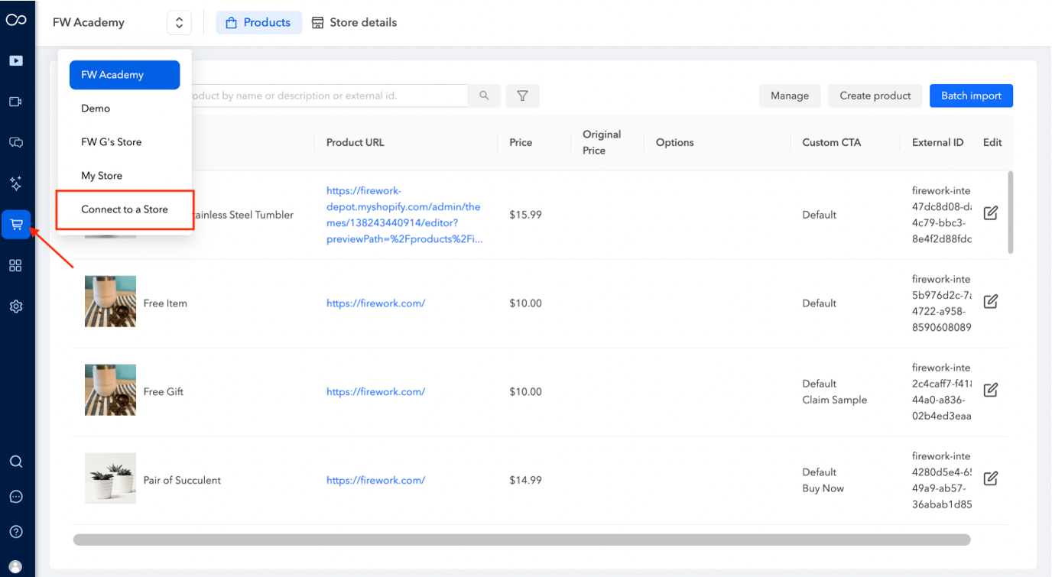1052x577 pixels.
Task: Choose Connect to a Store option
Action: pyautogui.click(x=125, y=209)
